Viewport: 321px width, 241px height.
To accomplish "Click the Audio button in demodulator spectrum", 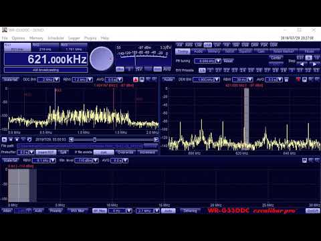I will 169,80.
